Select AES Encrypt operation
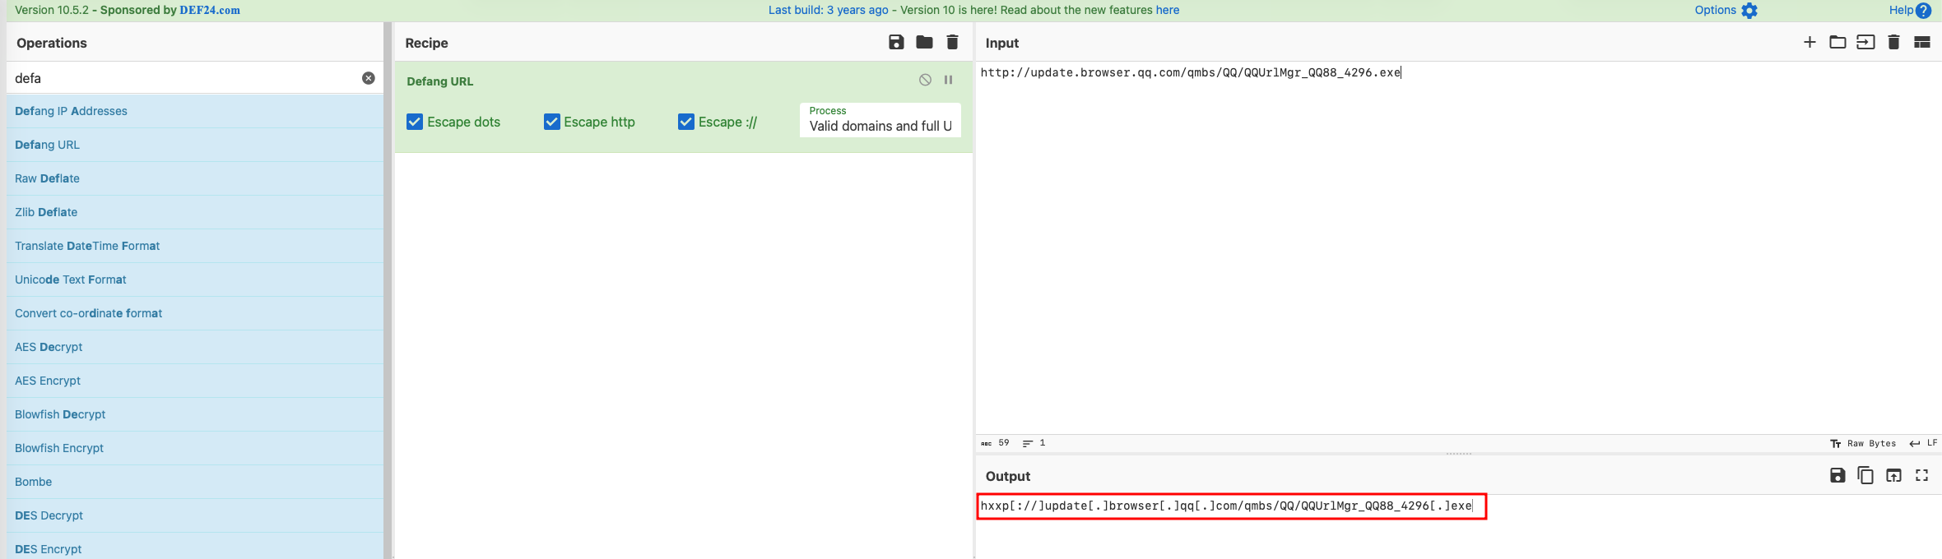 coord(195,381)
